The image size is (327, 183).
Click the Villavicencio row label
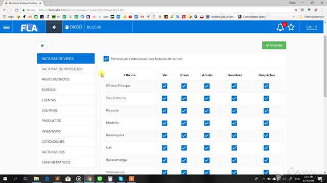click(115, 172)
